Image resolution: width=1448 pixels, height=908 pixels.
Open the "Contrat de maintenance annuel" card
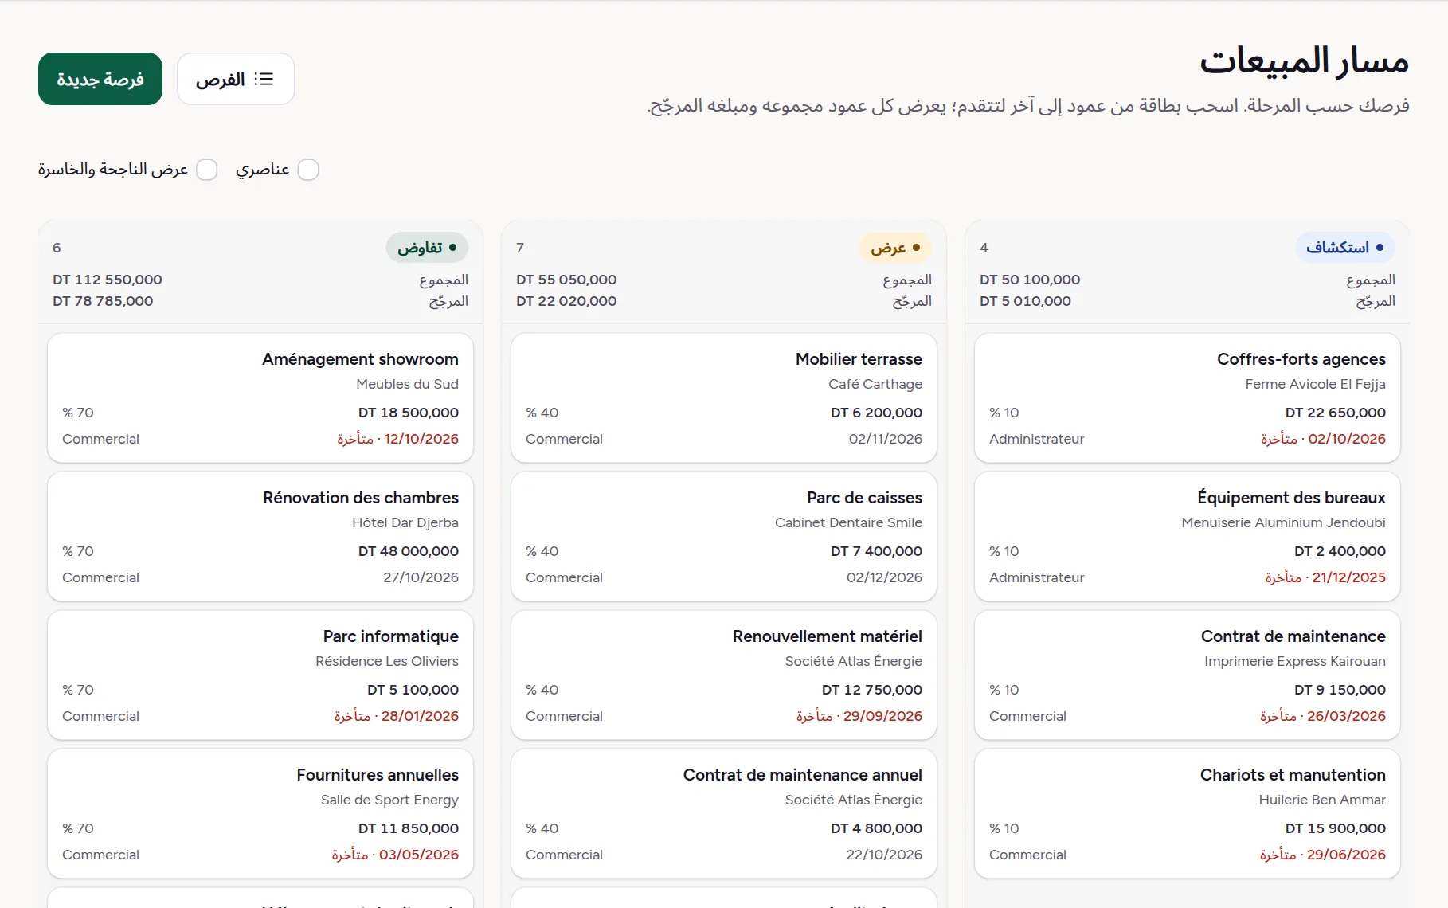coord(724,814)
